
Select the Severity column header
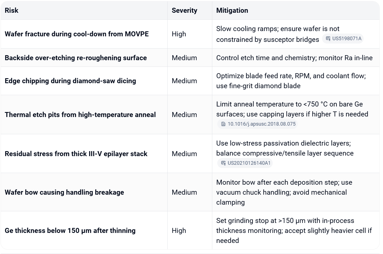[185, 11]
